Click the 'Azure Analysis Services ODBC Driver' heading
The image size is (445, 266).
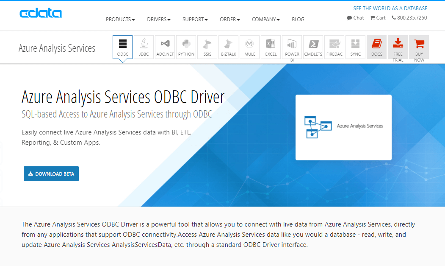[x=123, y=97]
